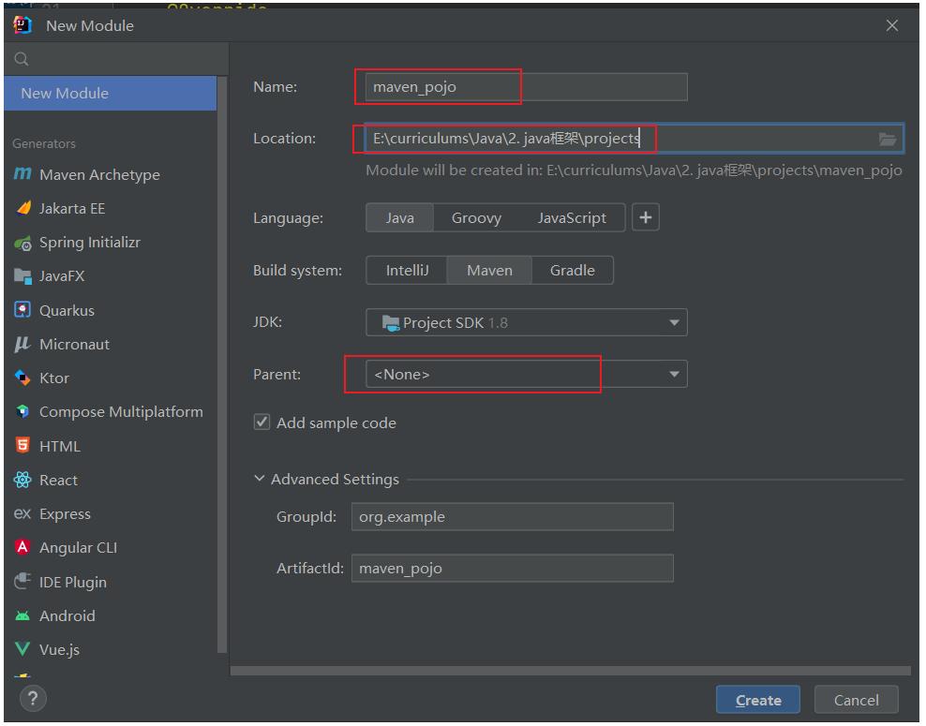Screen dimensions: 926x726
Task: Click the browse folder icon in Location
Action: pos(888,140)
